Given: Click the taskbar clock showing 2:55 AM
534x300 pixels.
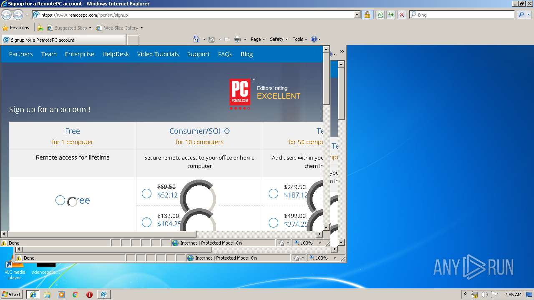Looking at the screenshot, I should (513, 295).
